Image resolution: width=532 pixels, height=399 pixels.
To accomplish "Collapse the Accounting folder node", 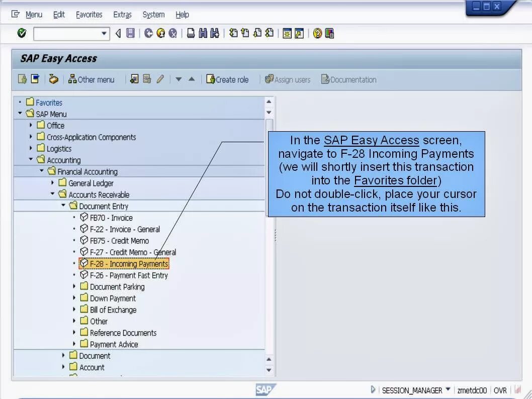I will 31,159.
